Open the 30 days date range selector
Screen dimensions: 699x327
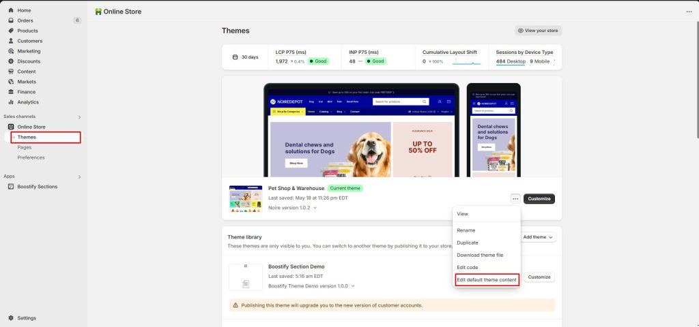point(245,57)
